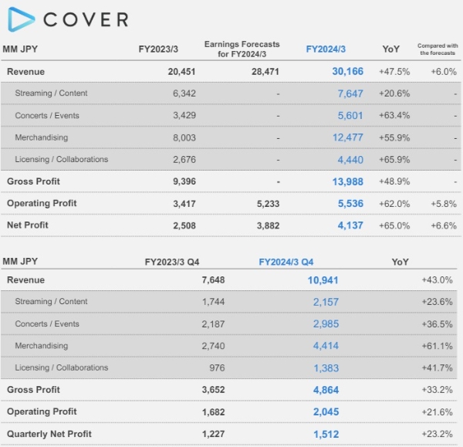Viewport: 463px width, 447px height.
Task: Click the +61.1% YoY value
Action: pos(437,346)
